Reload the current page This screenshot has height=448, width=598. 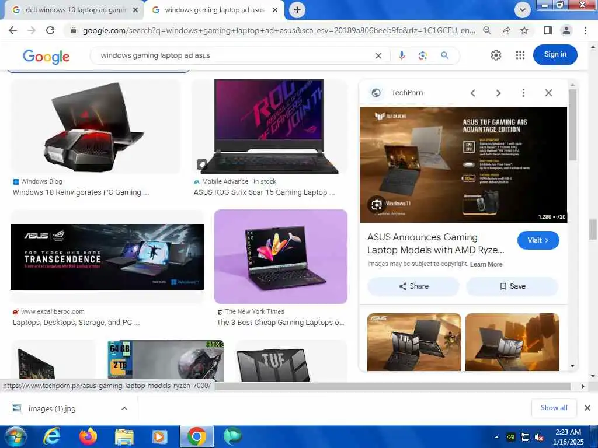pos(50,30)
